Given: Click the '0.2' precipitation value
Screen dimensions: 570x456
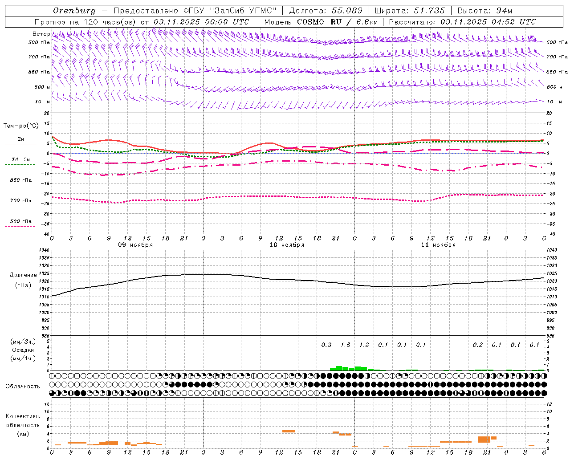Looking at the screenshot, I should click(x=478, y=345).
